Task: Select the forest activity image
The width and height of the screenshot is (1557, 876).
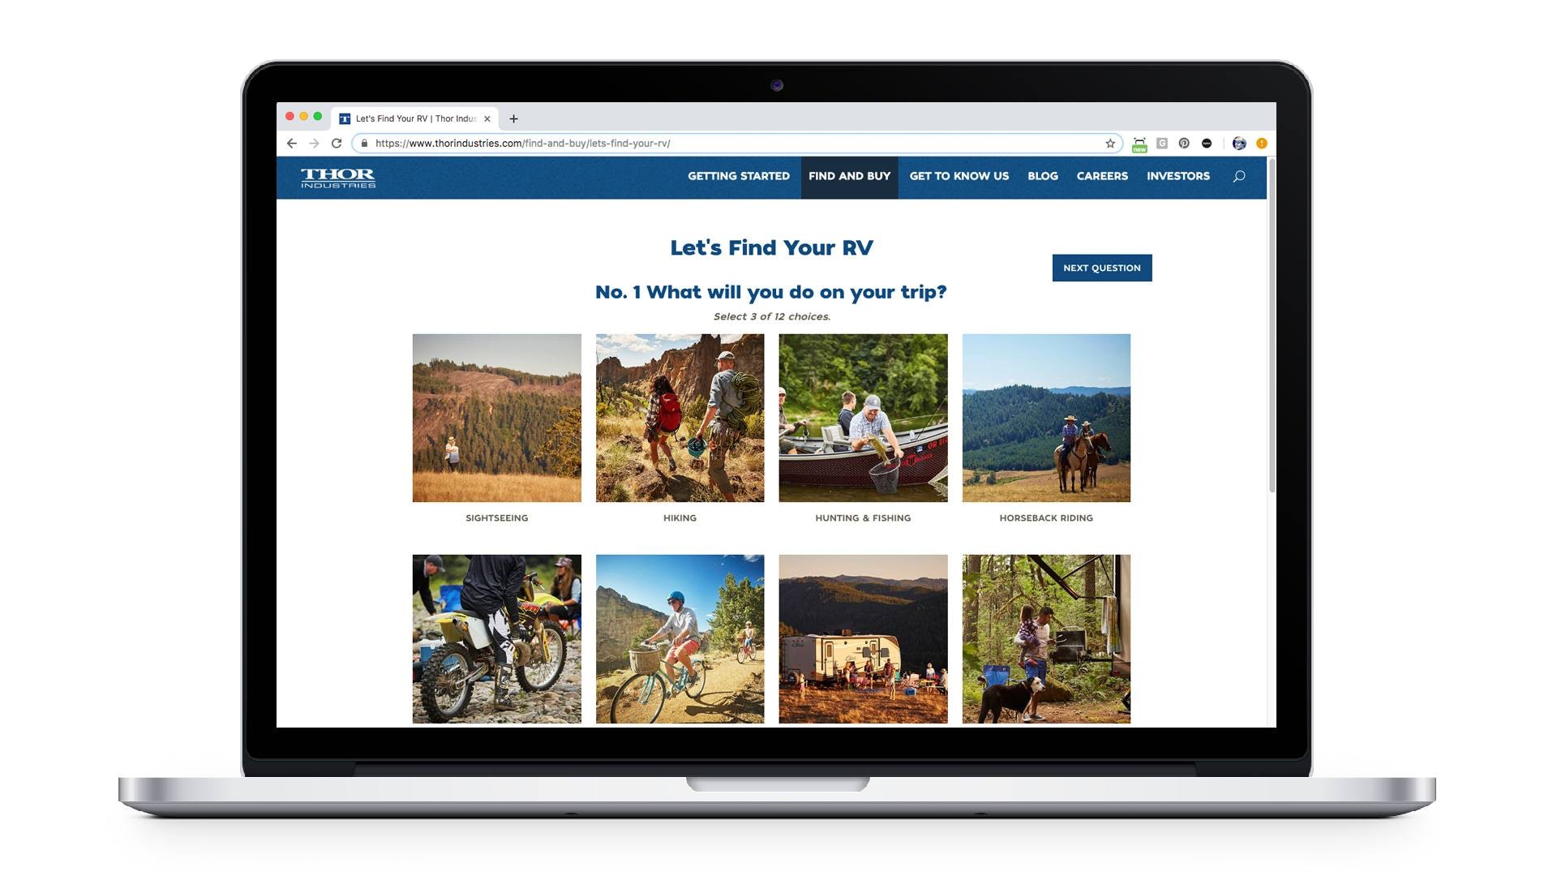Action: [x=1046, y=638]
